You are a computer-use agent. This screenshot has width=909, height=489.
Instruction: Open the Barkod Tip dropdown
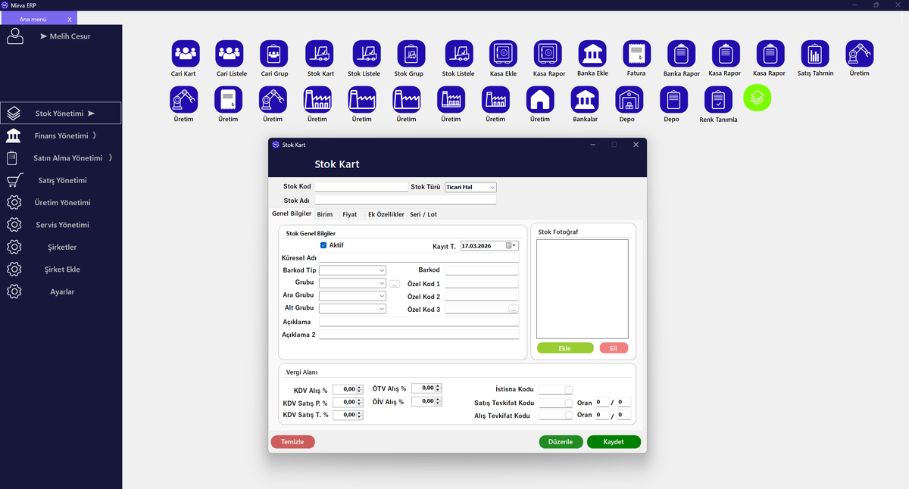pos(353,270)
